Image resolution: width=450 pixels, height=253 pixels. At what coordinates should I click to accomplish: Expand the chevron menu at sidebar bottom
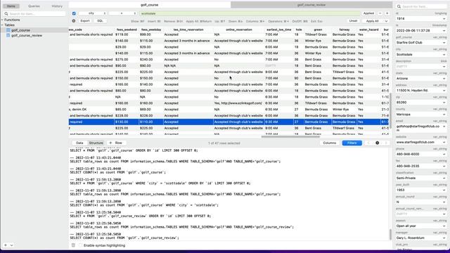[x=11, y=245]
